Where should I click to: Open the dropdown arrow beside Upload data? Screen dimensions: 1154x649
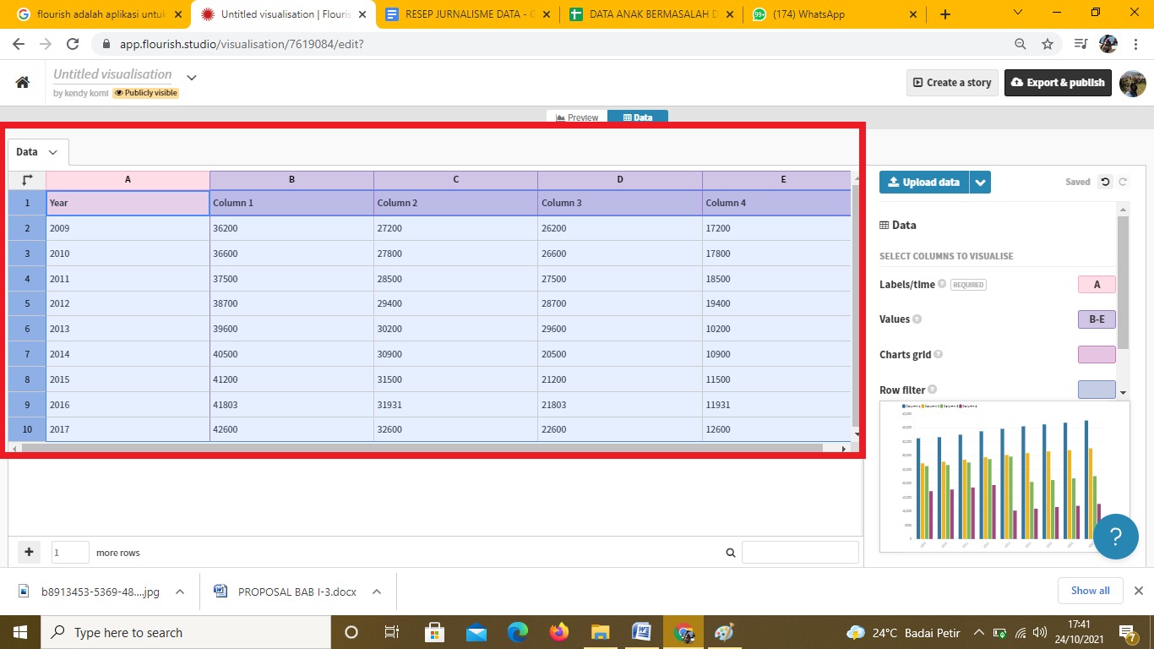click(980, 183)
